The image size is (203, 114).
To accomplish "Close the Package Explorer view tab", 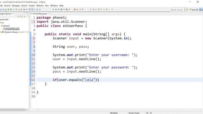I will (13, 13).
